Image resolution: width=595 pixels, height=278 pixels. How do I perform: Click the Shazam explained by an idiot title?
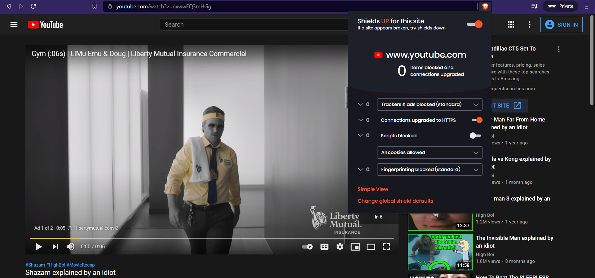[70, 273]
